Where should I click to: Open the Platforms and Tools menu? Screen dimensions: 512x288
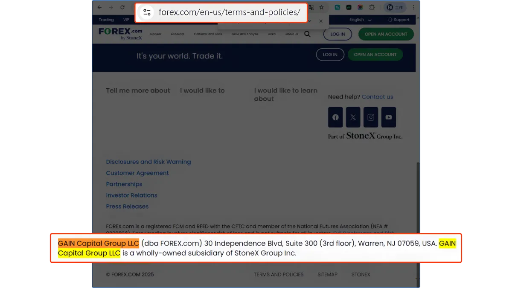[208, 34]
